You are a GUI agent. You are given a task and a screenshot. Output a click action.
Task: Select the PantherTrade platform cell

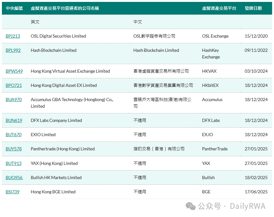(x=215, y=149)
